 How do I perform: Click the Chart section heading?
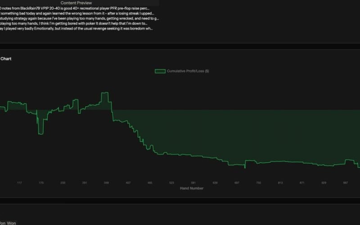[6, 58]
